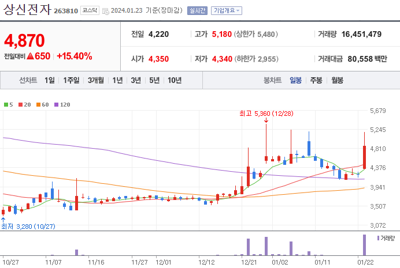Click the tallest volume bar at 01/22
400x268 pixels.
tap(364, 245)
